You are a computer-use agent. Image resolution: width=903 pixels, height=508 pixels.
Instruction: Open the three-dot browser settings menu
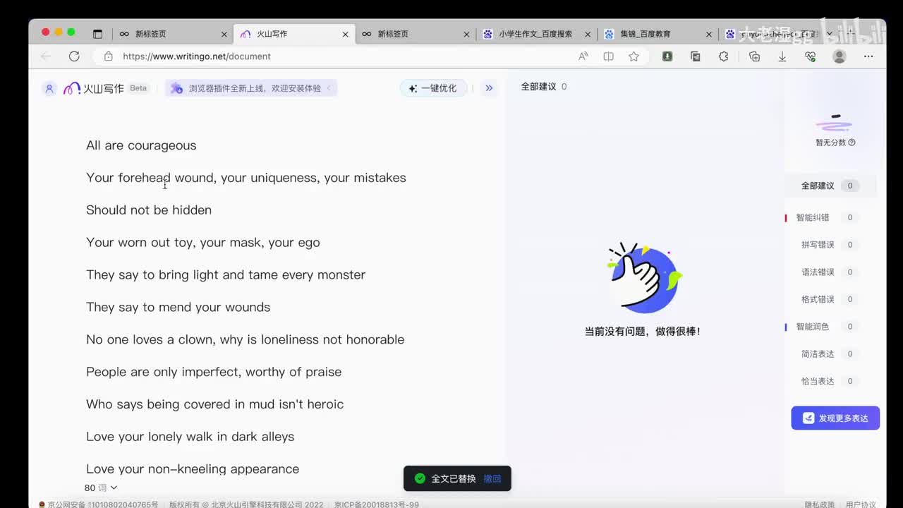click(x=868, y=56)
